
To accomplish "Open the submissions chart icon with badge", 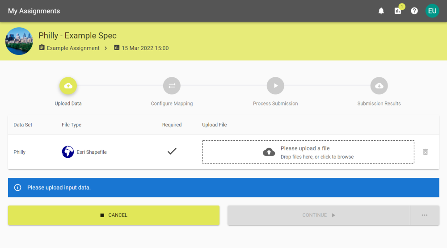I will coord(398,11).
